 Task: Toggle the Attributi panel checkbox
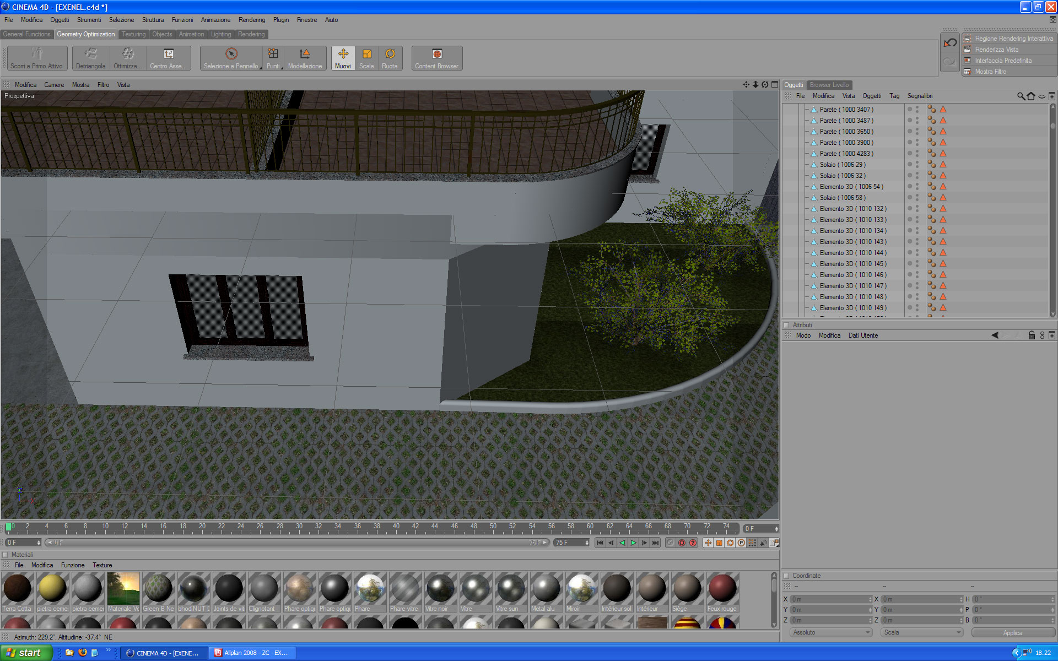click(787, 325)
